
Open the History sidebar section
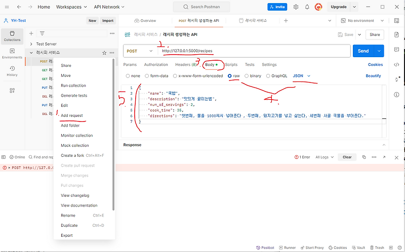[x=12, y=71]
